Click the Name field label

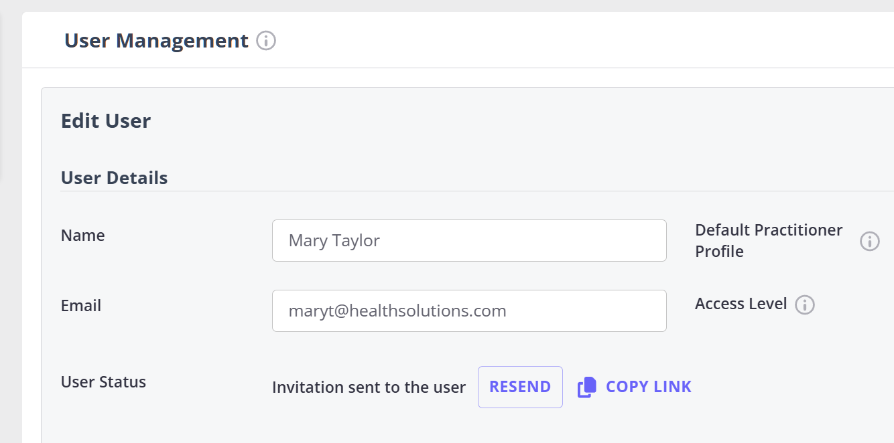pos(82,236)
